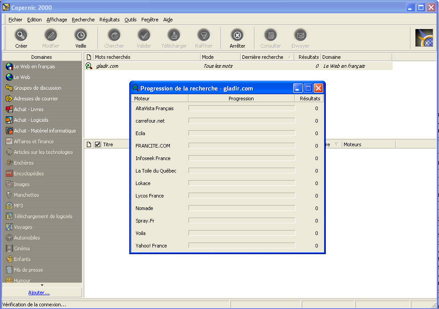The height and width of the screenshot is (309, 439).
Task: Sort by Dernière recherche column header
Action: tap(263, 57)
